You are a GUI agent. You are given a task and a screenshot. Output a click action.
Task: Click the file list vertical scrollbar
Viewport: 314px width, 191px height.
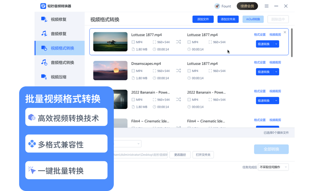tap(292, 43)
